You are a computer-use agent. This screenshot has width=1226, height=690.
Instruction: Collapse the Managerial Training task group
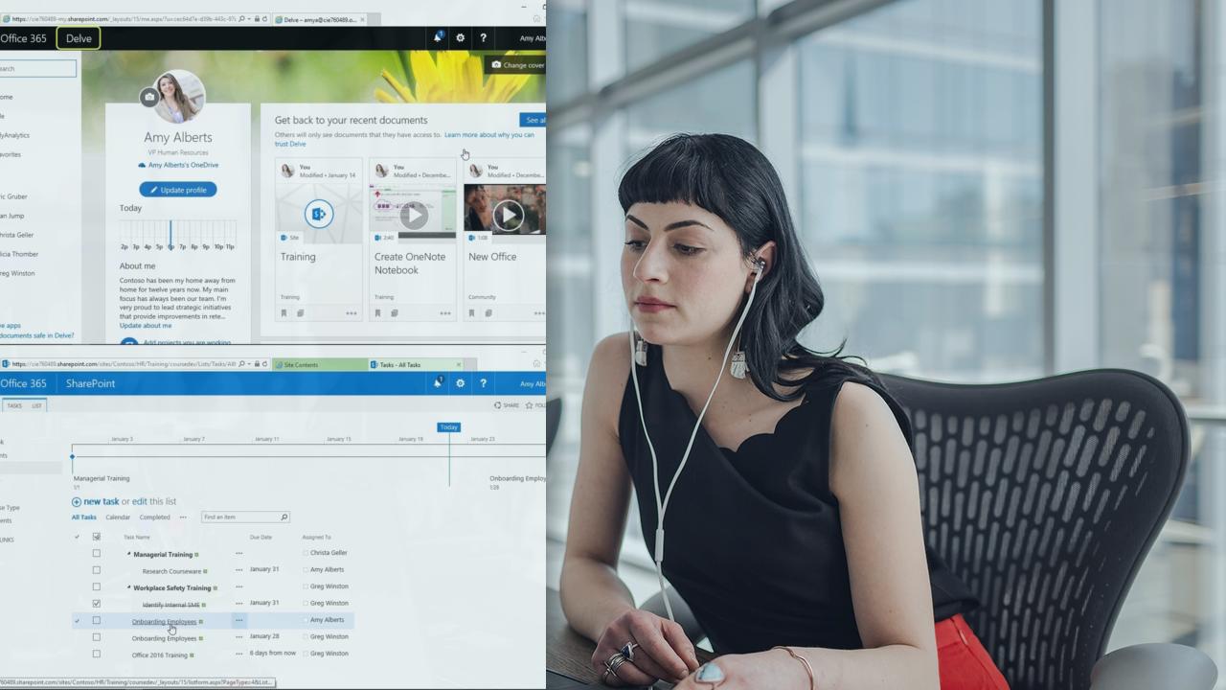[x=129, y=554]
